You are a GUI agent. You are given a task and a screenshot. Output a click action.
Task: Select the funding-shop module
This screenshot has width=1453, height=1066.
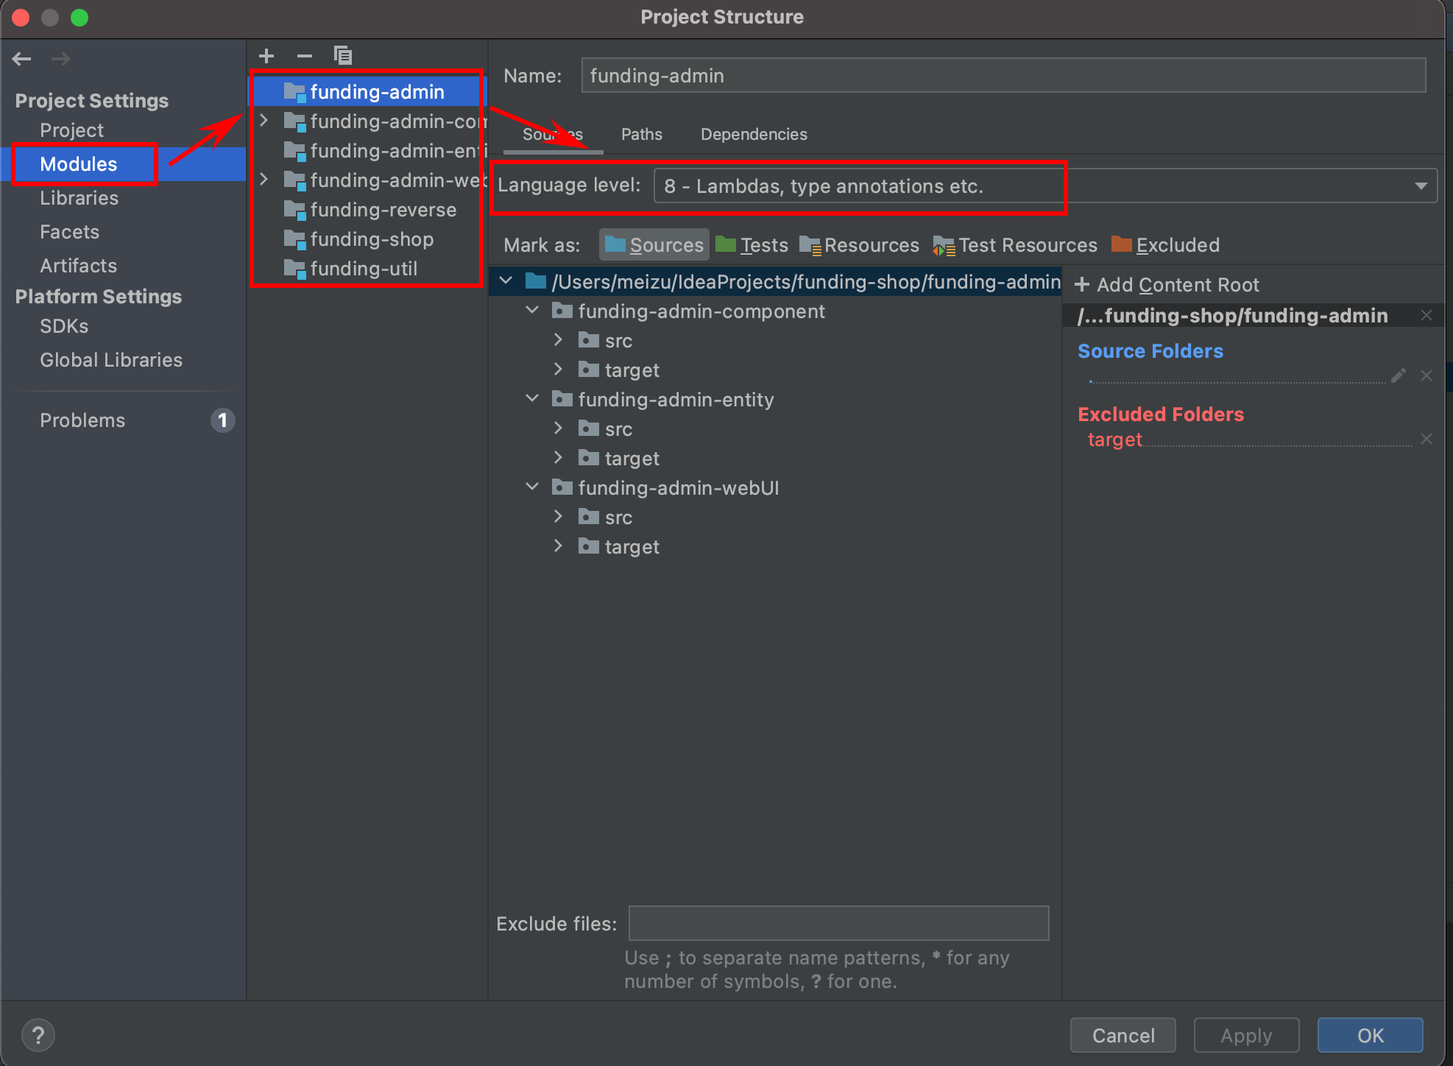(371, 239)
